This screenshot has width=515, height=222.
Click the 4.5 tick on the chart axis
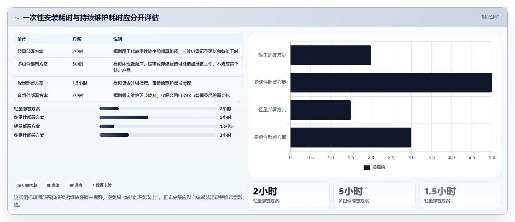point(472,158)
